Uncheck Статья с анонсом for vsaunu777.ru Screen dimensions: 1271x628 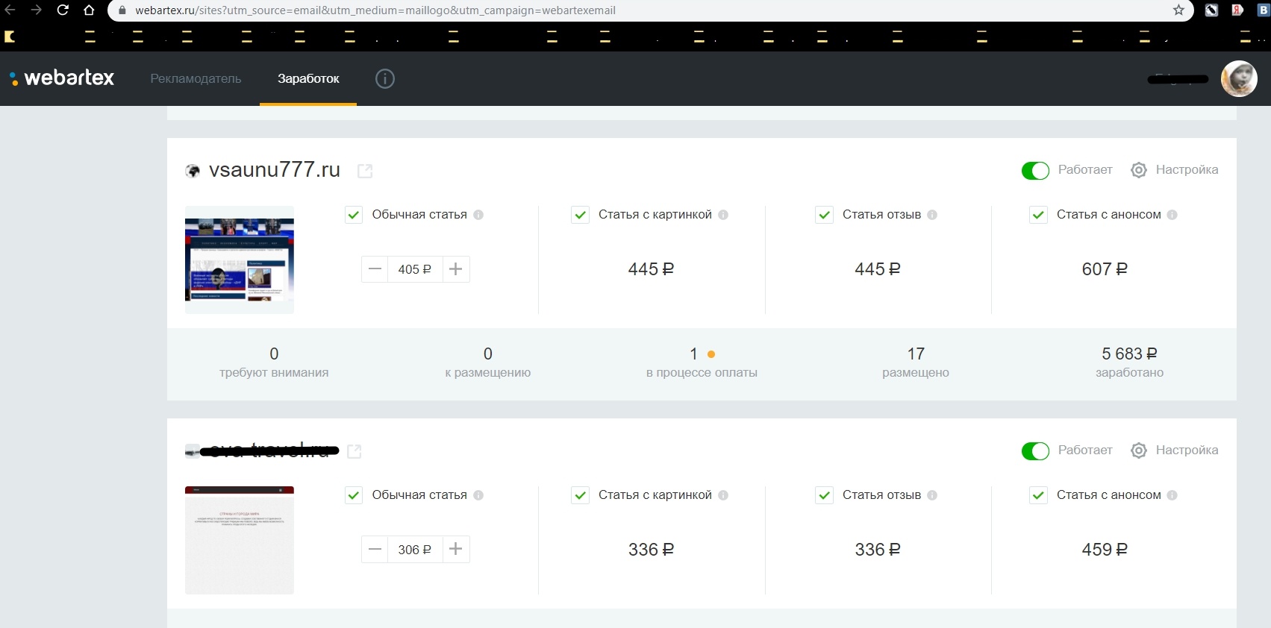pyautogui.click(x=1038, y=215)
